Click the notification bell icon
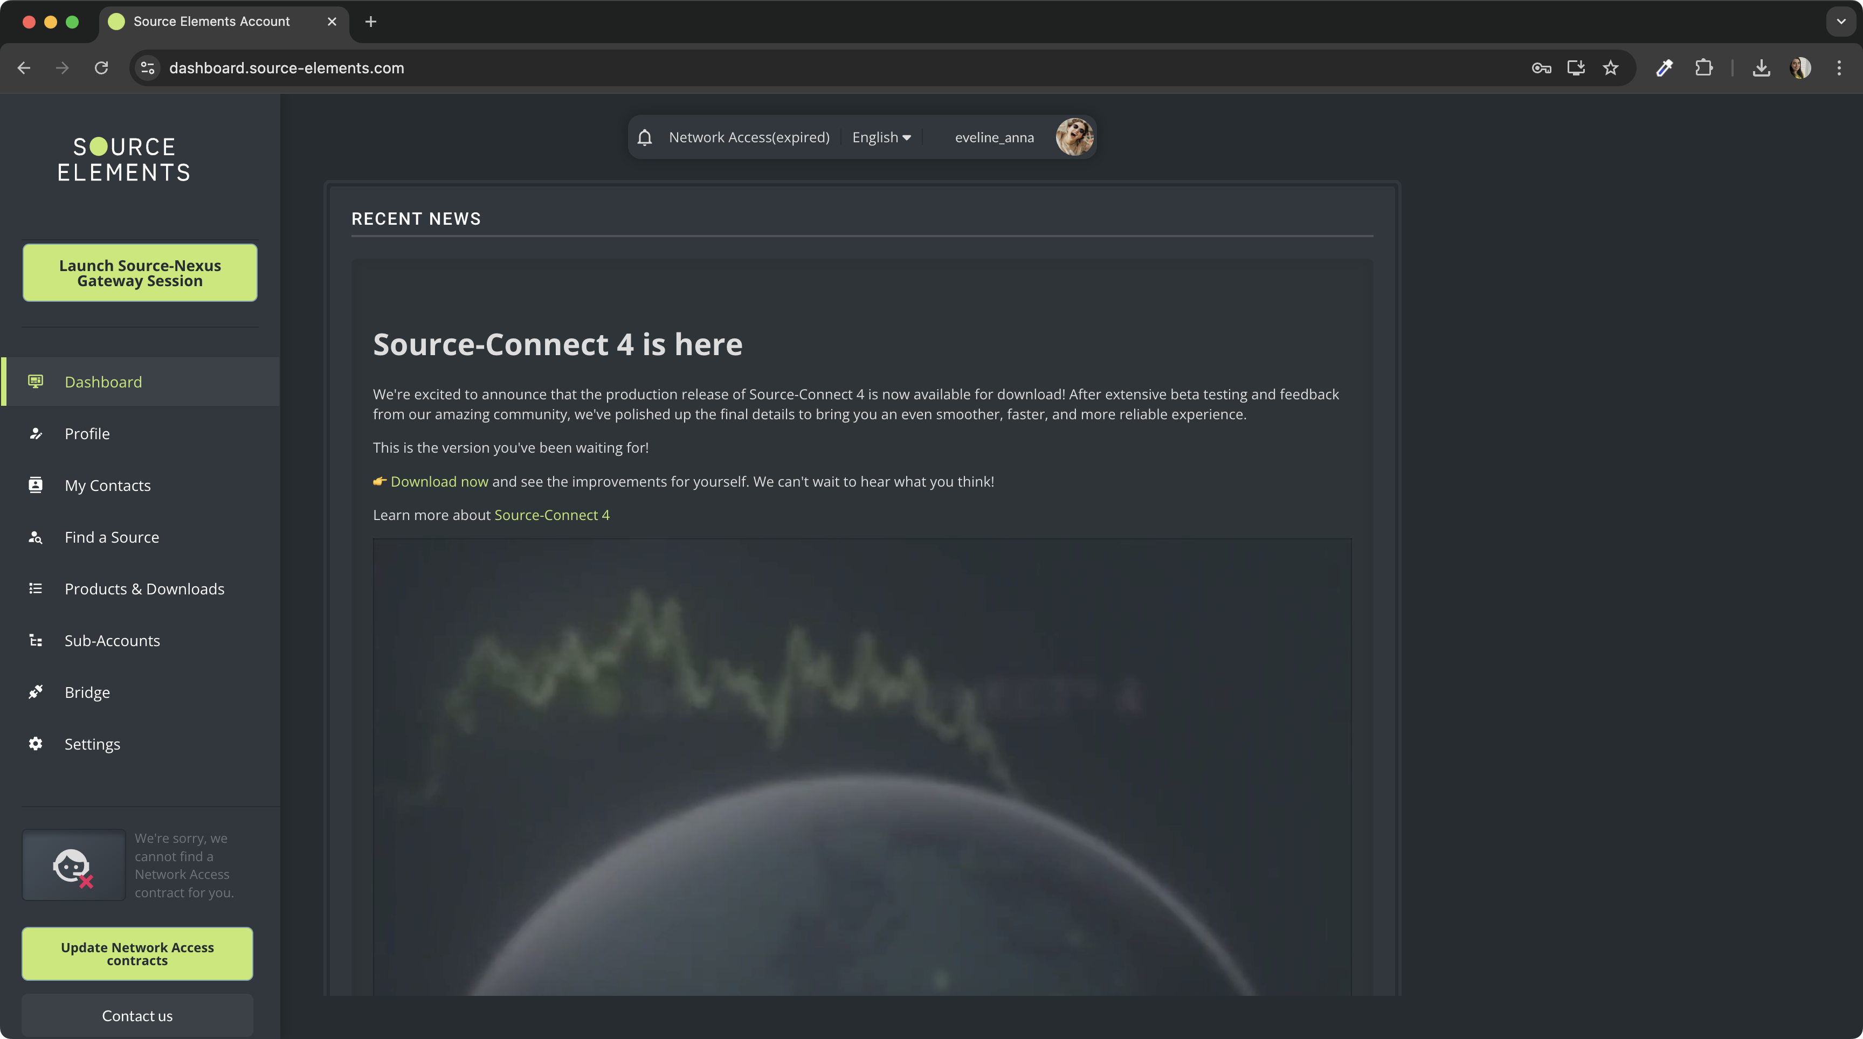 point(644,137)
